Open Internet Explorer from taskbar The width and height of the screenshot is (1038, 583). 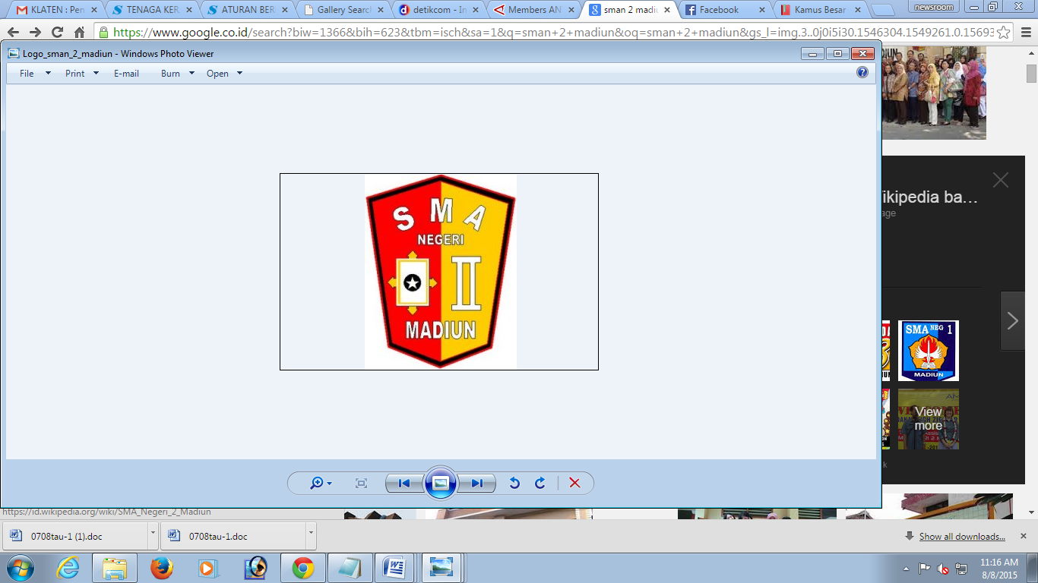coord(68,568)
